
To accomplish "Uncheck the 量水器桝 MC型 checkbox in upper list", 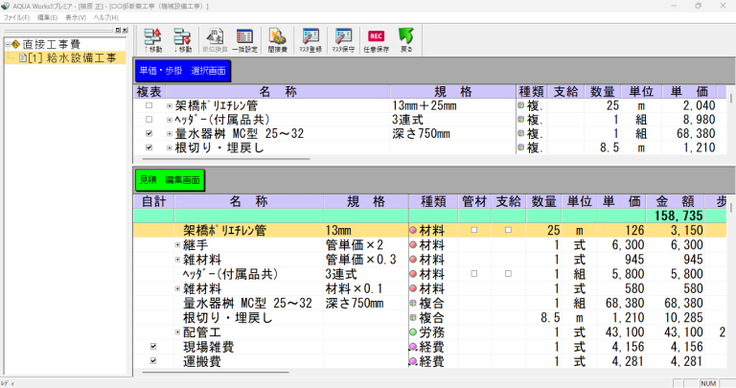I will [149, 135].
